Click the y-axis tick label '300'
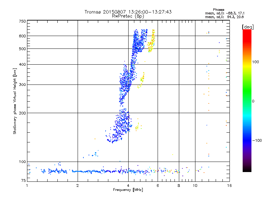The image size is (270, 202). (x=22, y=85)
